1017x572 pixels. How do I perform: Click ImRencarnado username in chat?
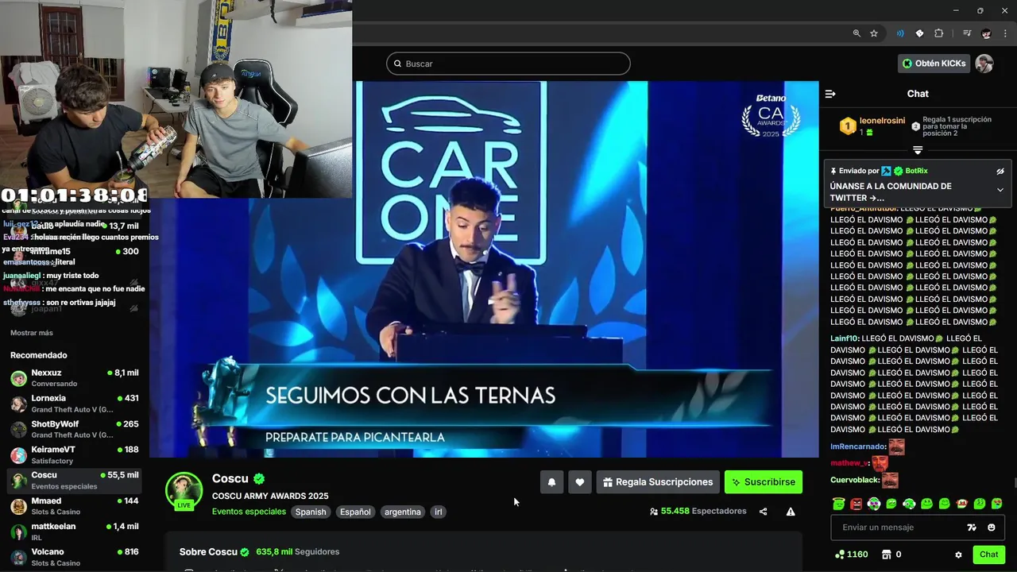(x=857, y=447)
